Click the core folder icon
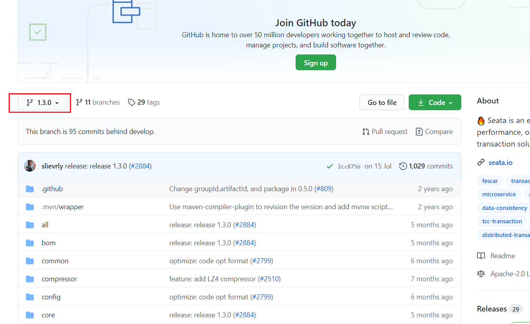This screenshot has height=324, width=530. [x=30, y=315]
